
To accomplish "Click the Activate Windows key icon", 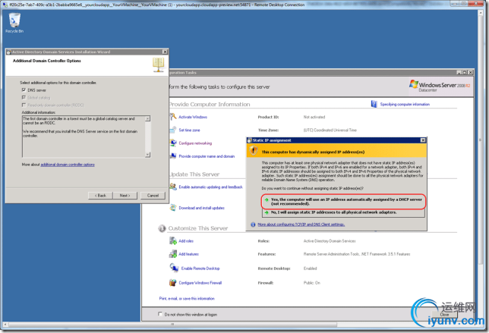I will (x=173, y=117).
